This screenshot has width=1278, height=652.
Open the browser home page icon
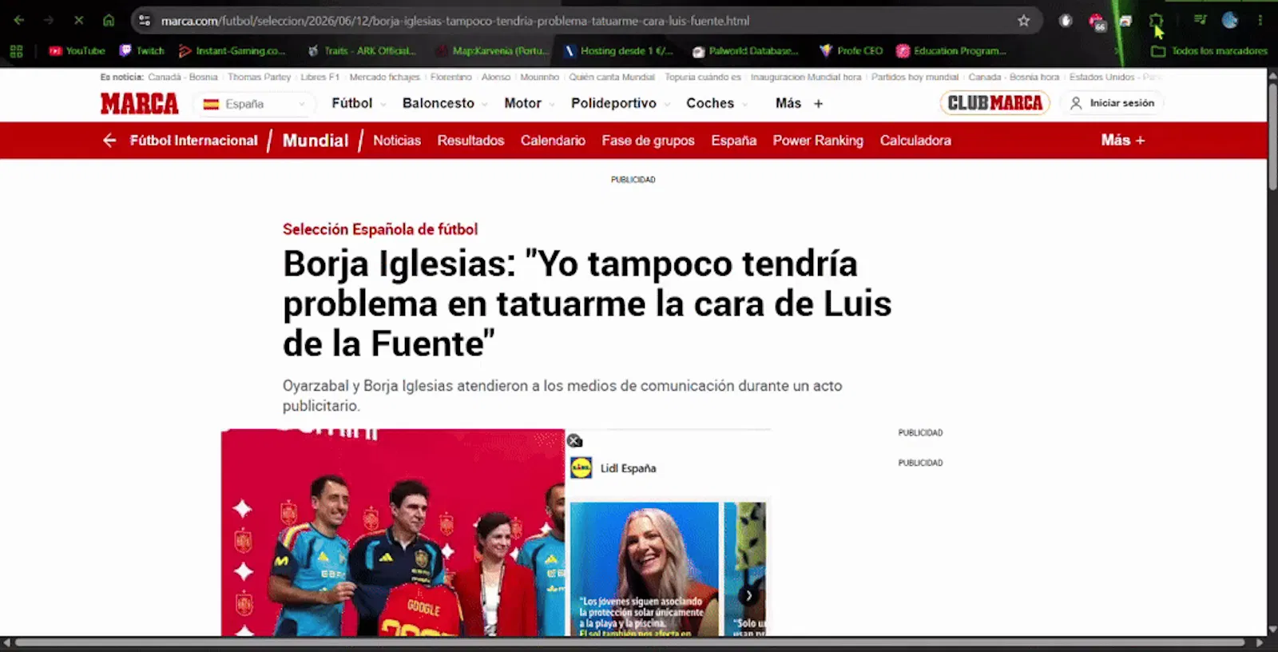(109, 21)
